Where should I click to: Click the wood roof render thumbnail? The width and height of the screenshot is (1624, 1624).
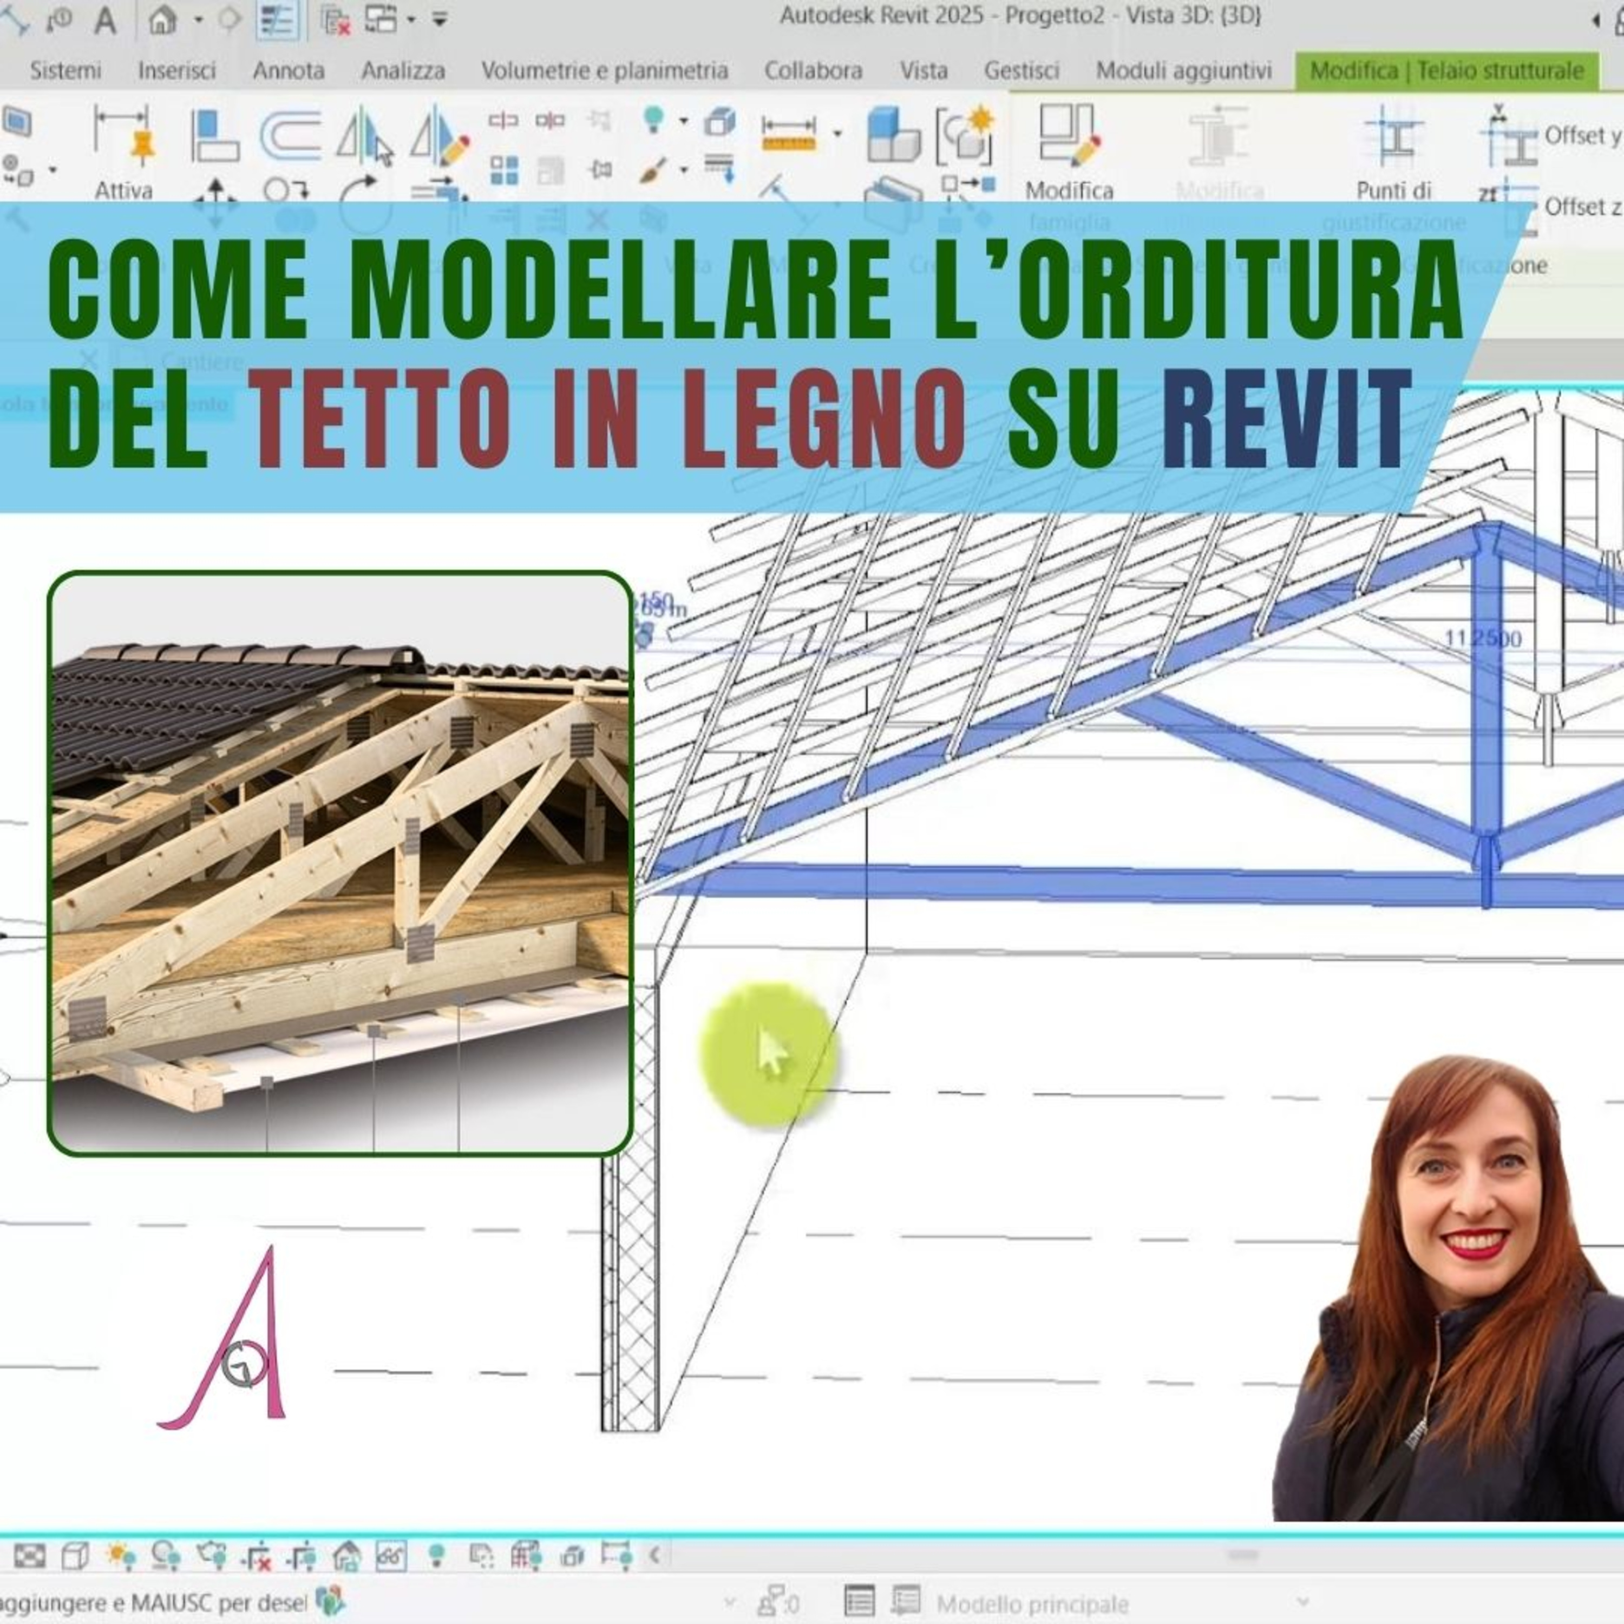339,863
